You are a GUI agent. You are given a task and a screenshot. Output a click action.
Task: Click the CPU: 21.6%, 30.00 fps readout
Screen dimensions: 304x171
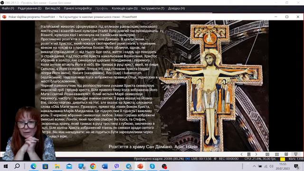(260, 159)
